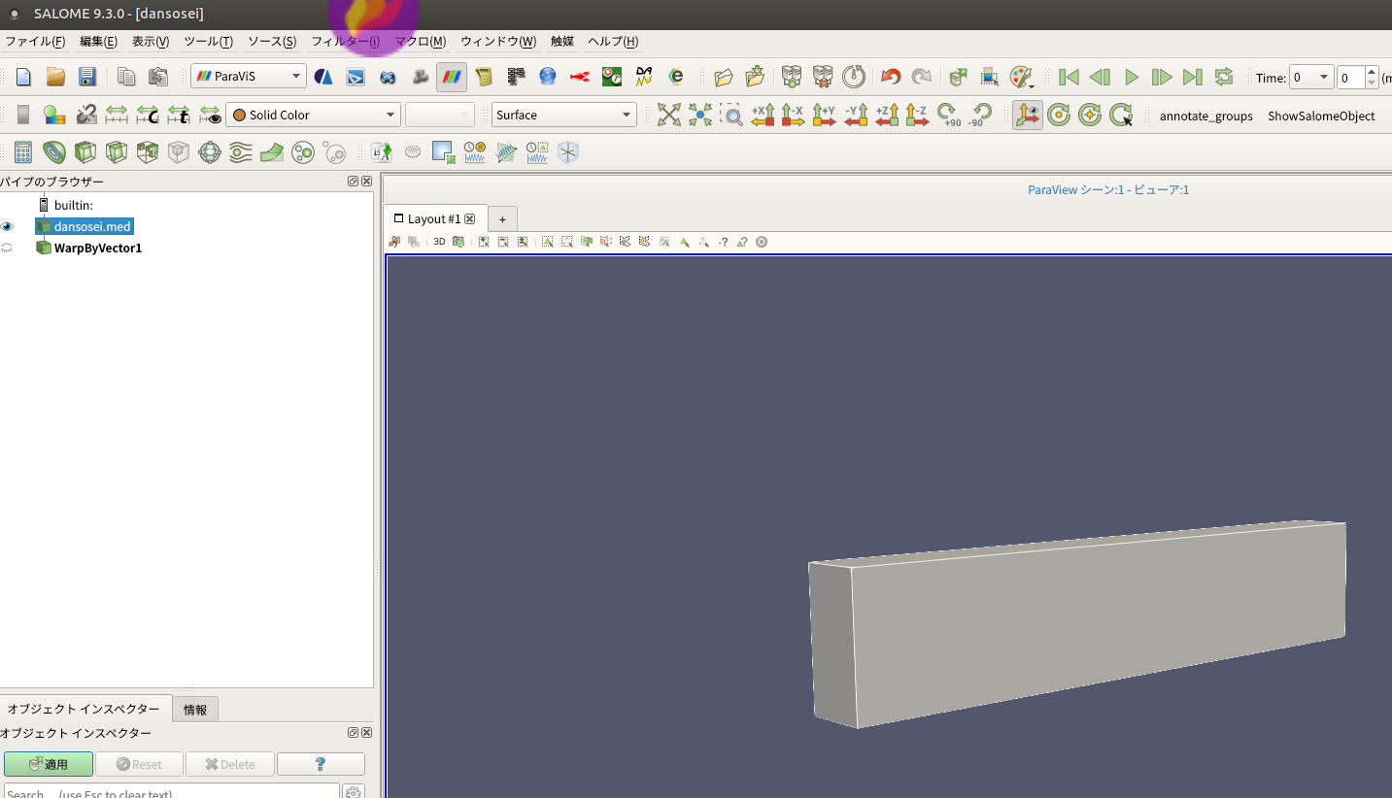Click the active ParaViS module icon
The height and width of the screenshot is (798, 1392).
[451, 77]
